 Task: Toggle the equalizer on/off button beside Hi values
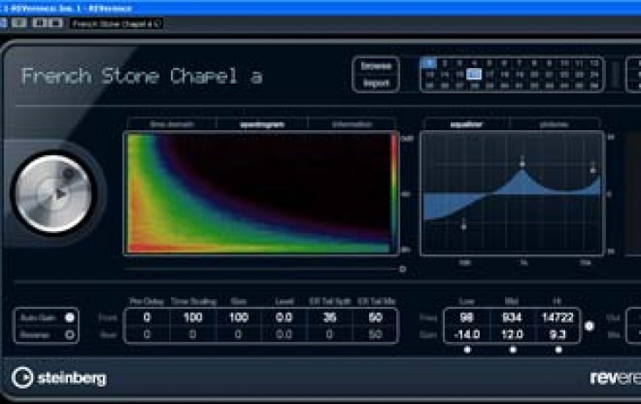tap(589, 325)
